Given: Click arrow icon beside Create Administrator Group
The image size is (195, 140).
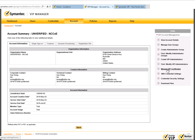Looking at the screenshot, I should coord(158,50).
